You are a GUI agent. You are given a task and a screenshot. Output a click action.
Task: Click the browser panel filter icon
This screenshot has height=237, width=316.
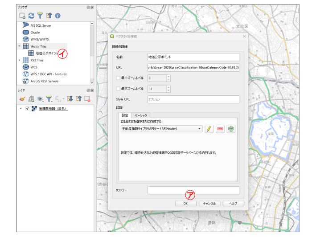coord(40,16)
